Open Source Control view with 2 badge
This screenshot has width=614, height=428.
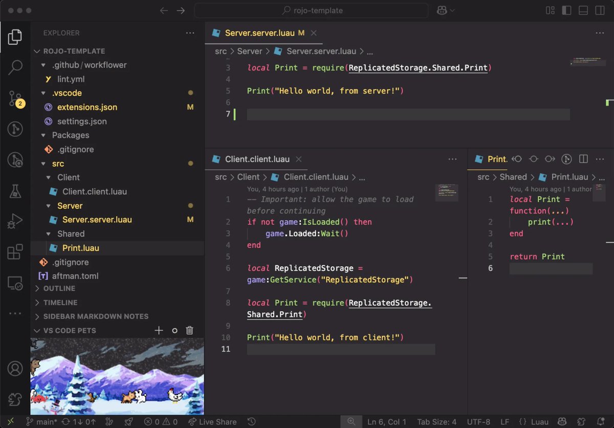(x=16, y=99)
